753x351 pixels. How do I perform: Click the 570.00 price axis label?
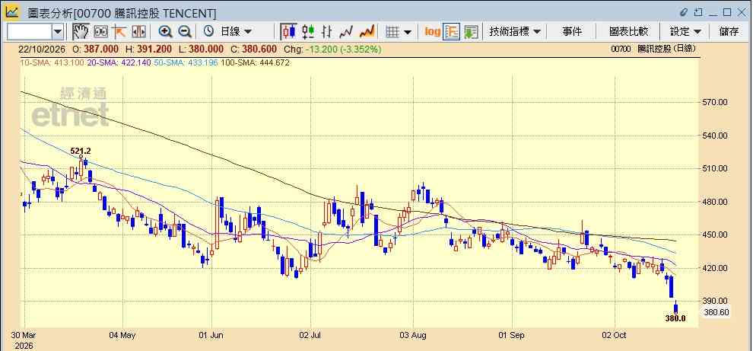(x=716, y=103)
